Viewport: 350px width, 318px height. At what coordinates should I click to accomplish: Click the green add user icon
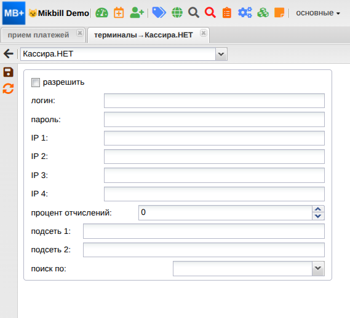[x=137, y=13]
